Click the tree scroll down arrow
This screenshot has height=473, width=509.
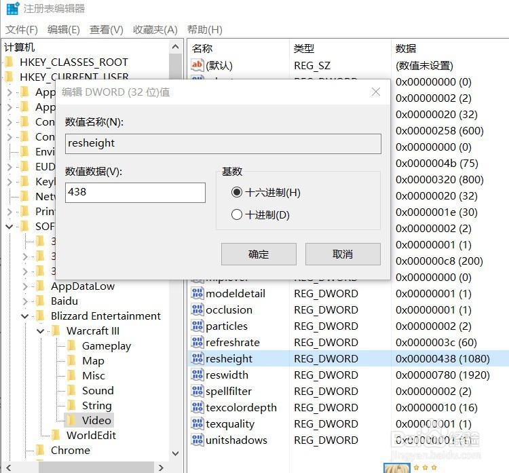point(175,453)
